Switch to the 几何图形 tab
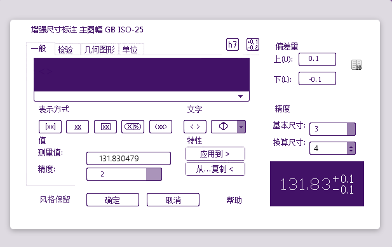The width and height of the screenshot is (392, 247). 100,50
